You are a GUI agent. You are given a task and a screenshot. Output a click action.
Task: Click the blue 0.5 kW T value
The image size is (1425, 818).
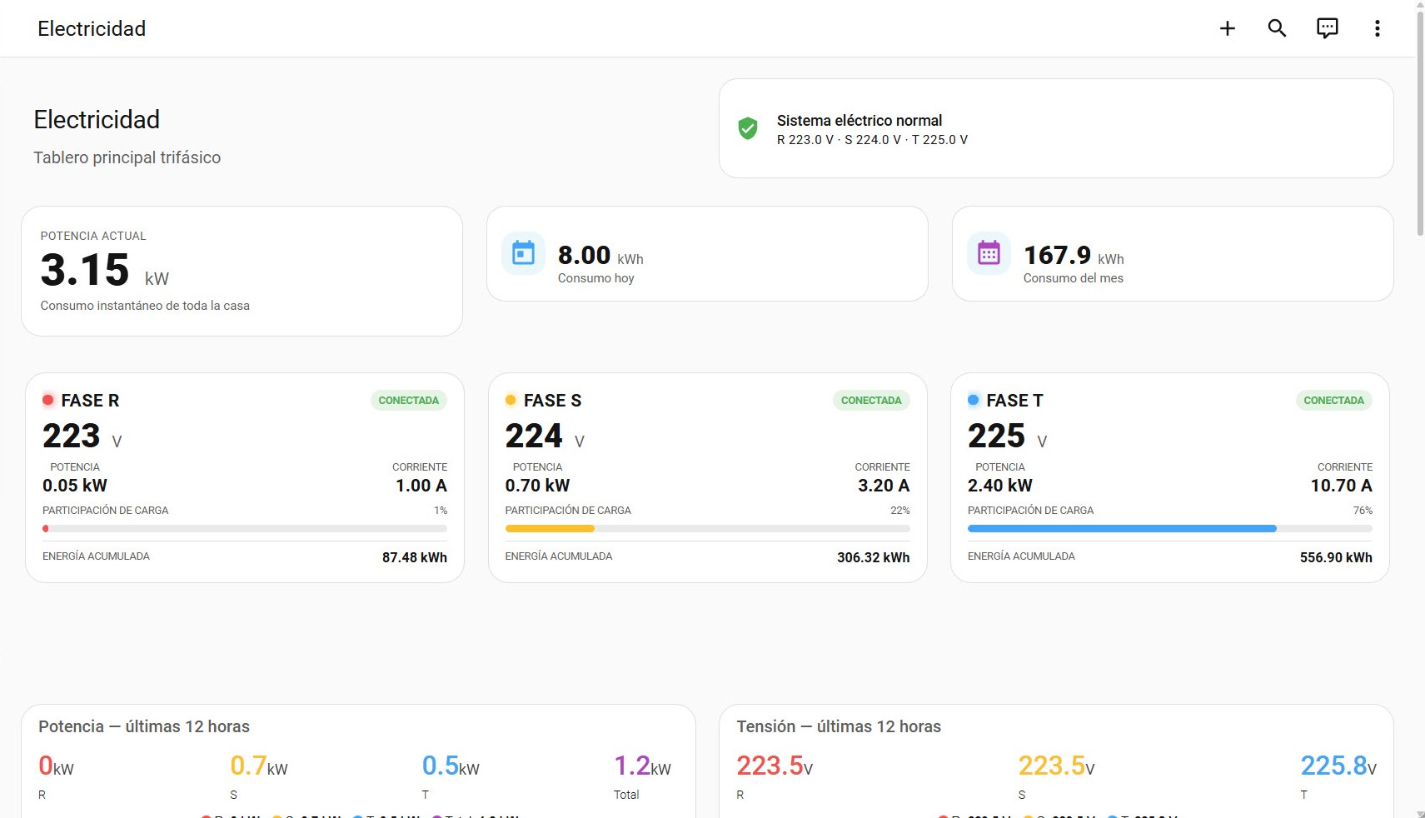(451, 766)
